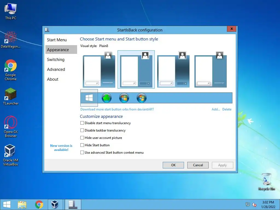The width and height of the screenshot is (280, 210).
Task: Click the Delete orb link
Action: click(x=227, y=109)
